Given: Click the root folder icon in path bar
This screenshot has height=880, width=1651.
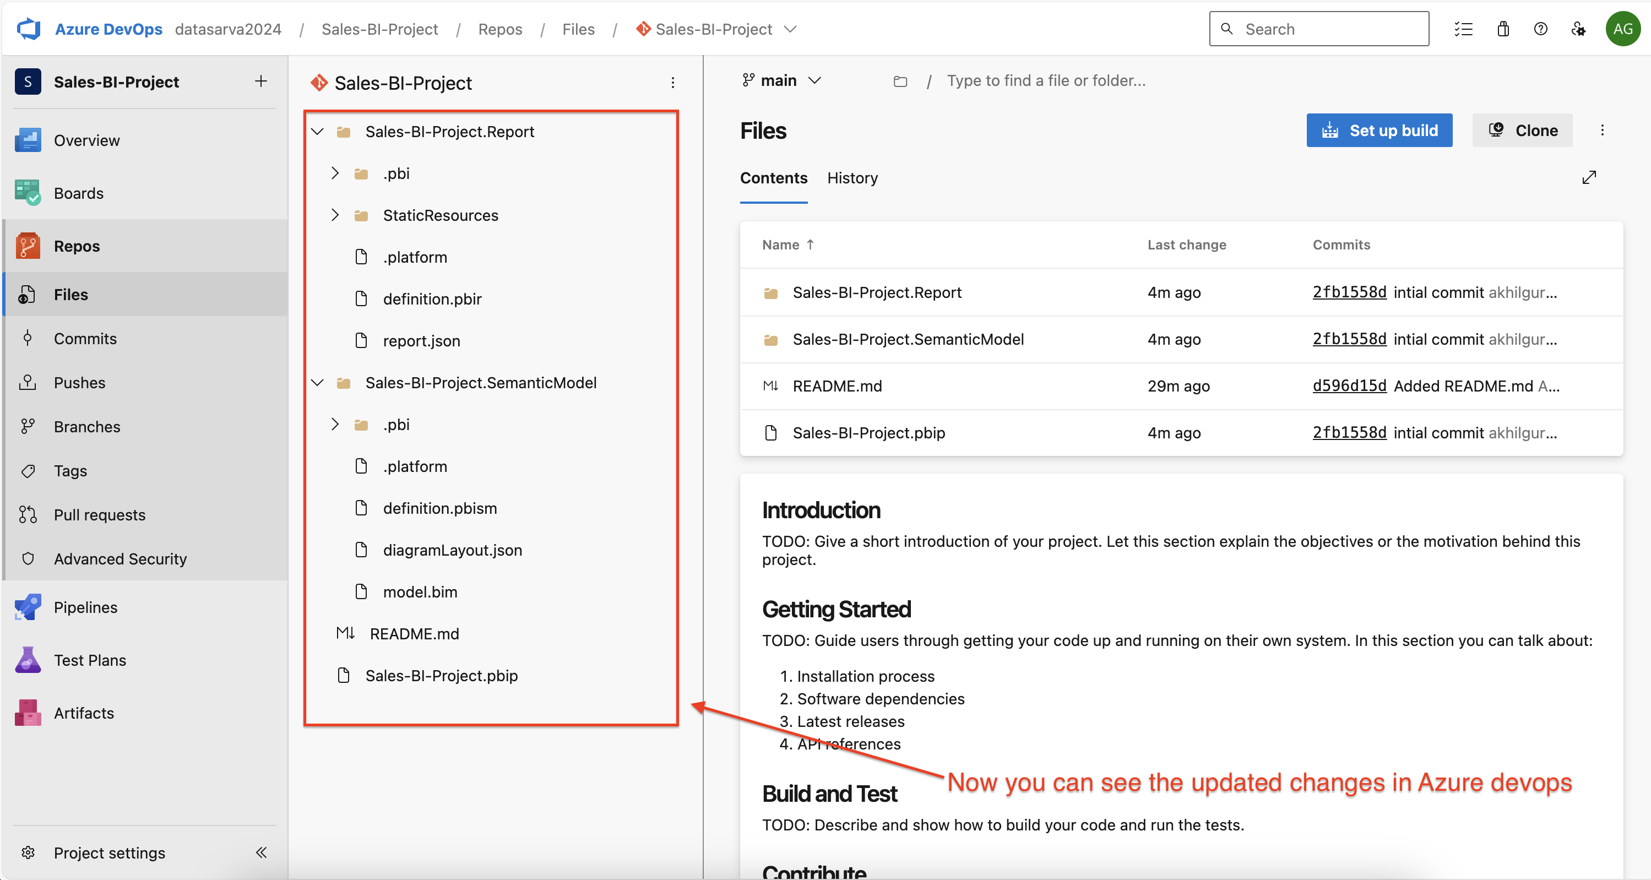Looking at the screenshot, I should click(x=900, y=82).
